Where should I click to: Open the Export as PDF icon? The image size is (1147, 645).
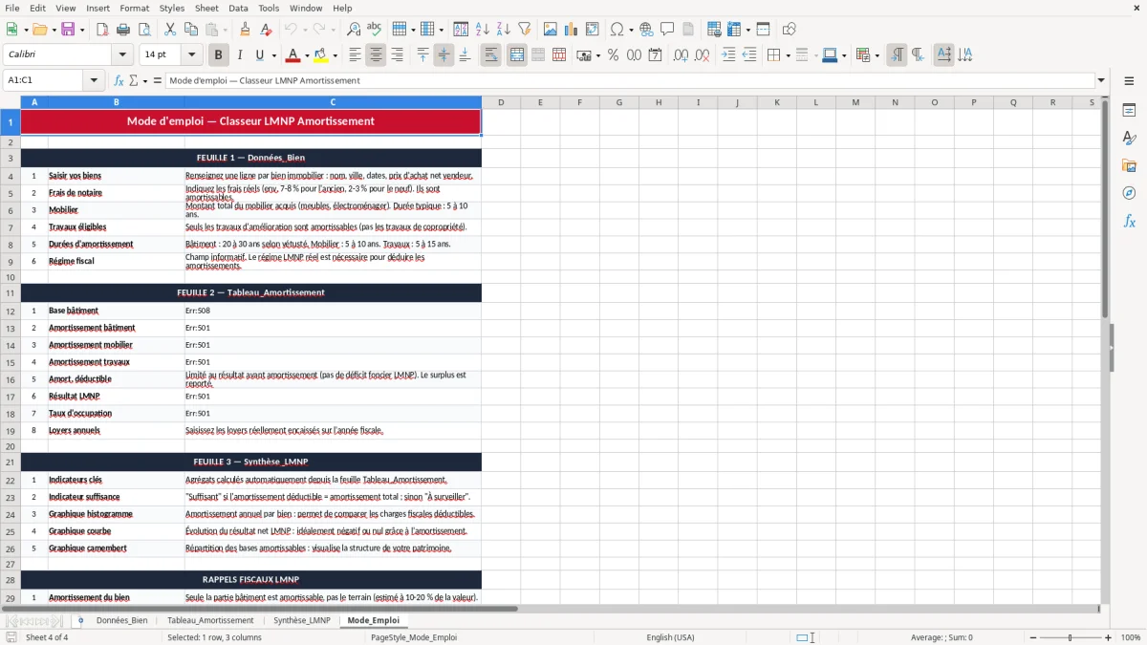click(103, 30)
